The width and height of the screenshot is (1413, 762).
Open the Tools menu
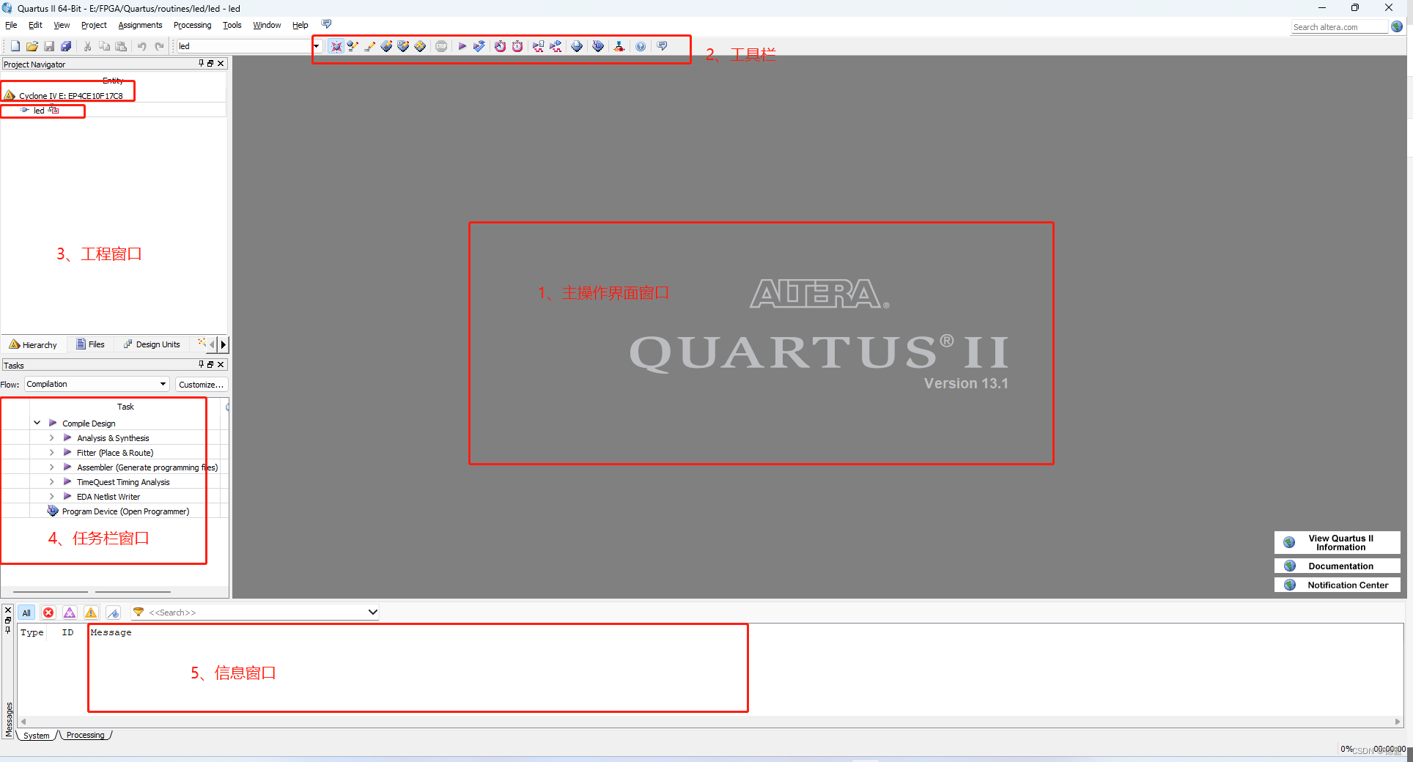click(x=232, y=25)
